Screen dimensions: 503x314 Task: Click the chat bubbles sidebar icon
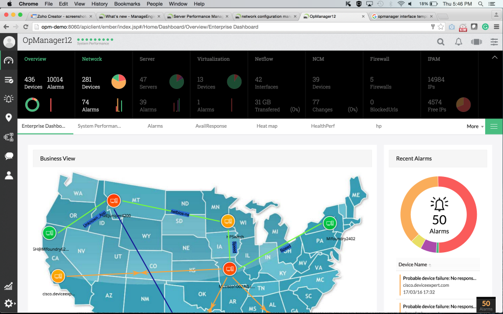click(x=9, y=156)
